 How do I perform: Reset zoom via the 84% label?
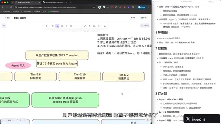[9, 120]
